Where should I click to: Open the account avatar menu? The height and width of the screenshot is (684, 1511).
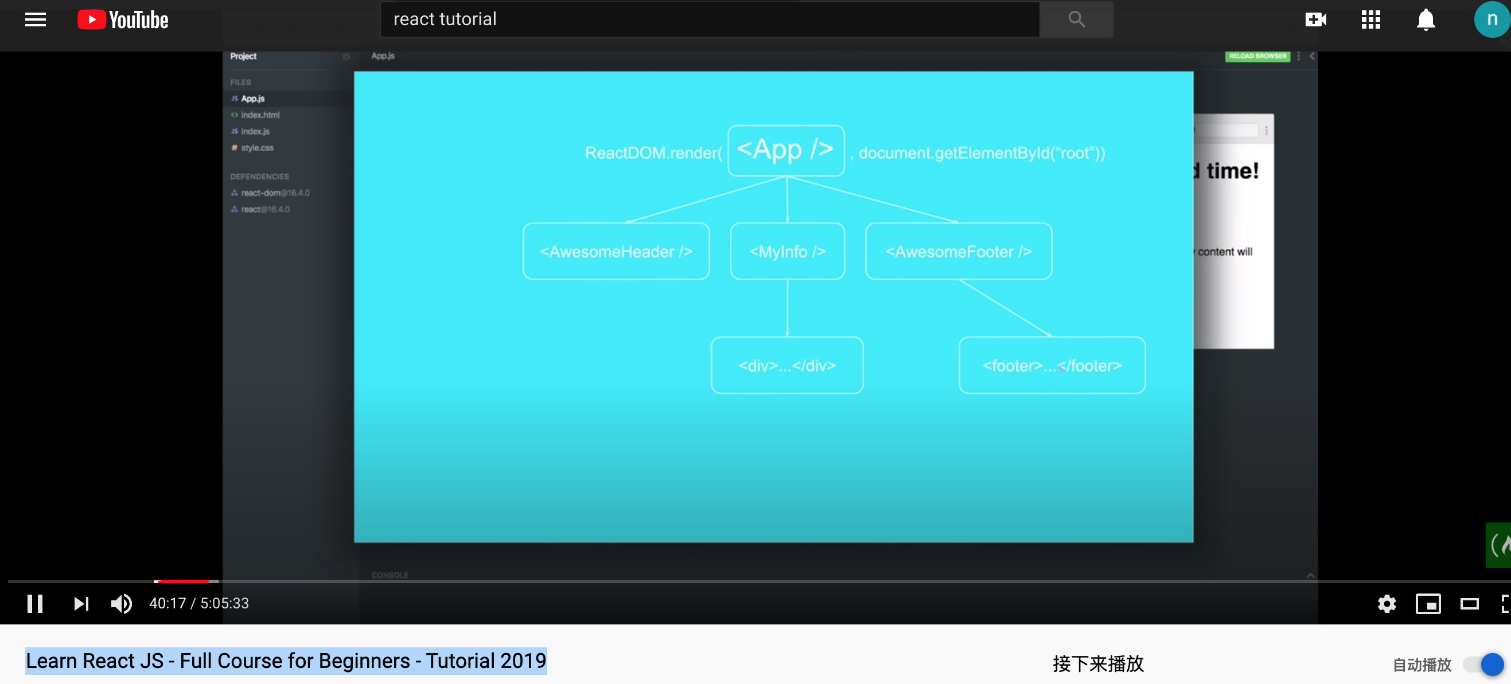1491,19
